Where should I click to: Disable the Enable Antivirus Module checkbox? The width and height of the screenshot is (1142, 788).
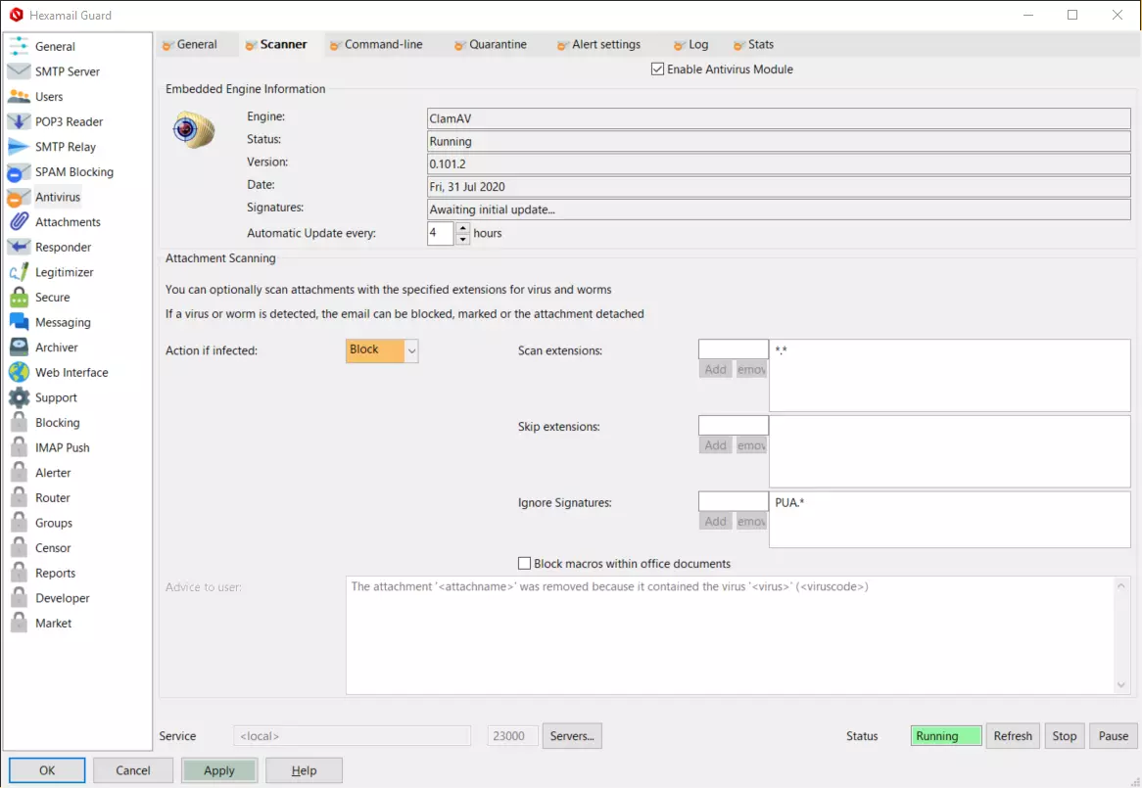(x=657, y=70)
